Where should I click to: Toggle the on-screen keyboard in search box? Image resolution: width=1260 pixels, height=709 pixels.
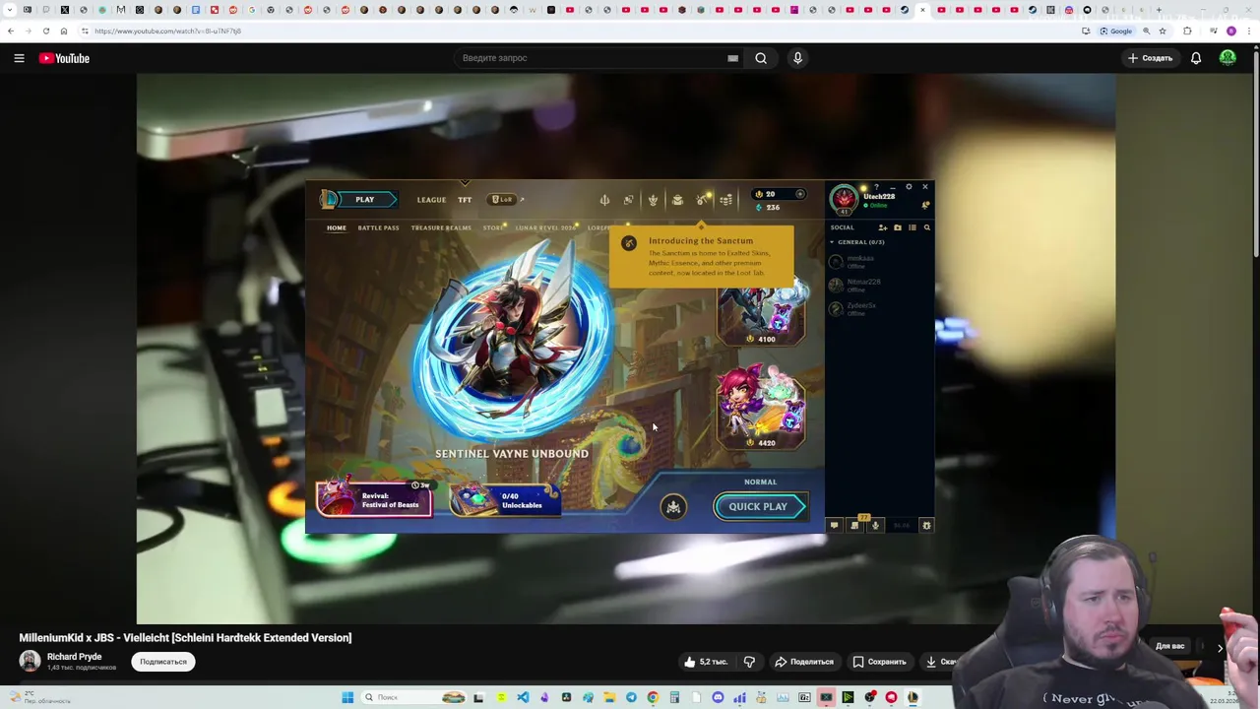click(x=732, y=58)
